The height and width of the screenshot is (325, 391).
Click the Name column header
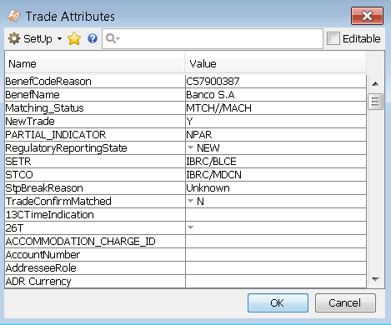tap(95, 63)
